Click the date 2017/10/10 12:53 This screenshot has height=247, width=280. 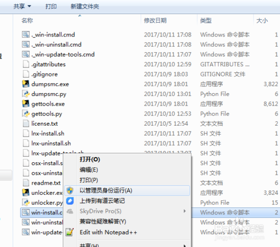coord(167,113)
